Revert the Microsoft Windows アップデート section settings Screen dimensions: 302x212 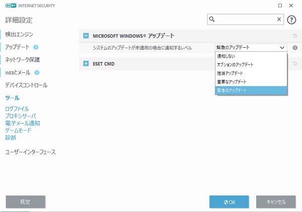point(295,36)
